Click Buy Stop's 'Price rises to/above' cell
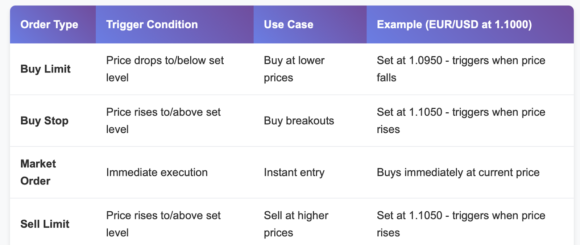580x245 pixels. point(163,121)
